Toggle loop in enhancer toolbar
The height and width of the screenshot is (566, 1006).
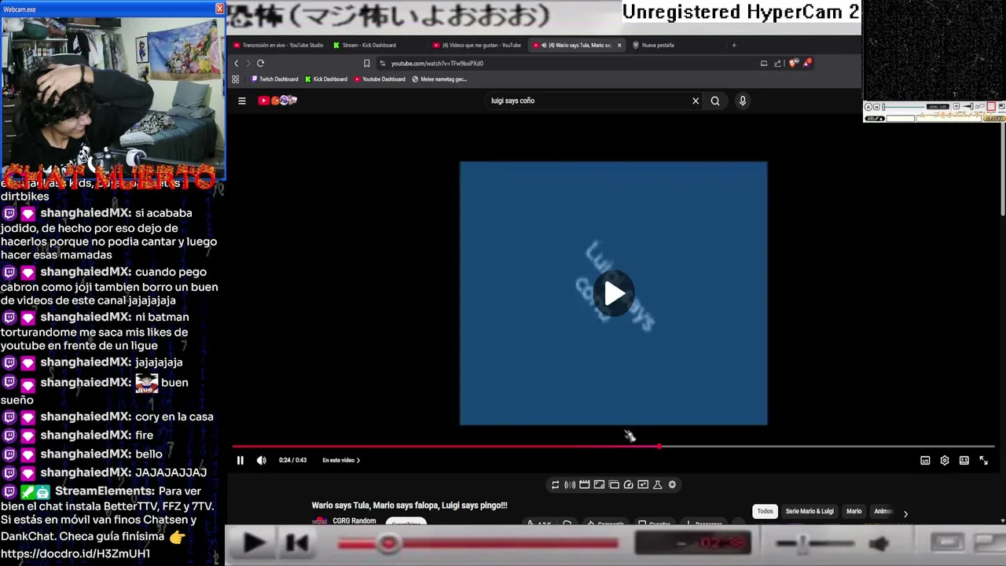[555, 485]
